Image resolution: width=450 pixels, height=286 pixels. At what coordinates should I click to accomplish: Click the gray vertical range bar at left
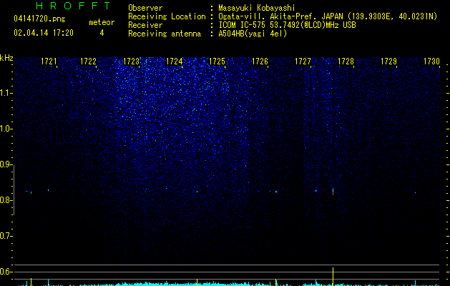(14, 190)
